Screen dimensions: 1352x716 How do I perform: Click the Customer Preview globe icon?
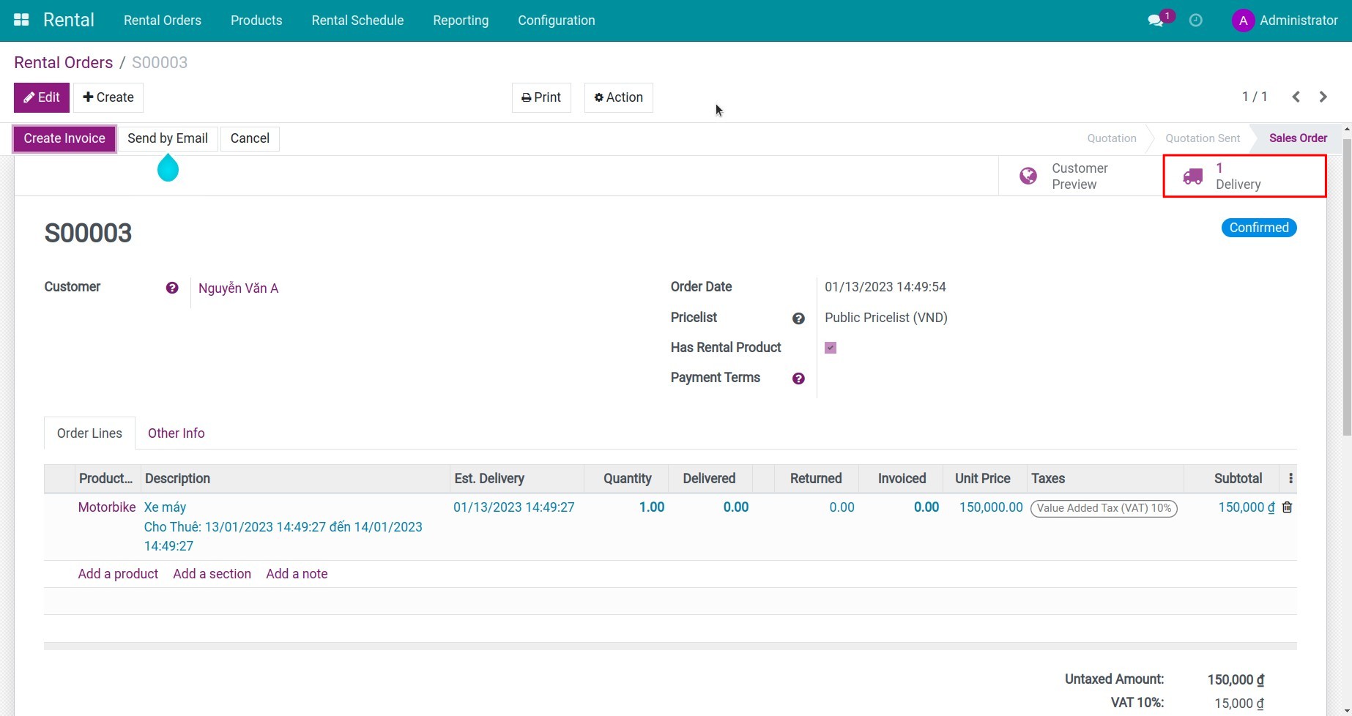(x=1028, y=176)
